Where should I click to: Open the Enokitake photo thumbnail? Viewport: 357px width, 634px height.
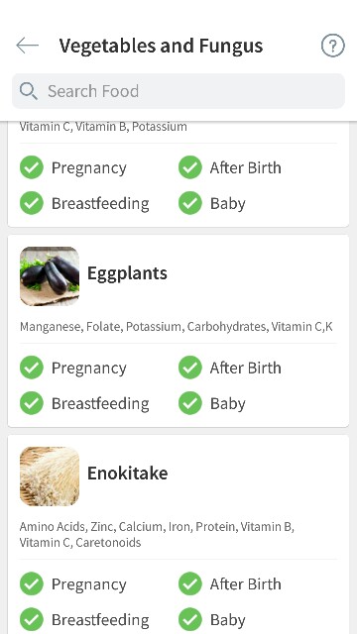point(50,476)
